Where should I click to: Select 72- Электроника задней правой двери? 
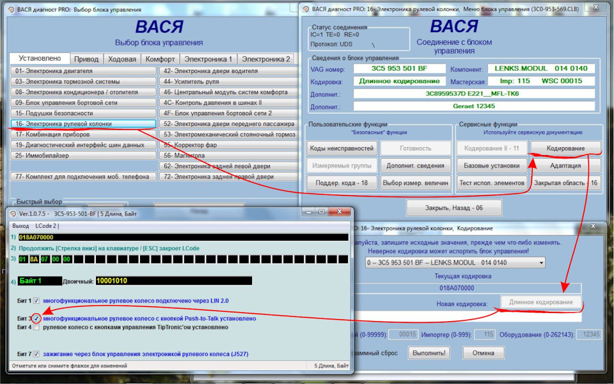229,177
